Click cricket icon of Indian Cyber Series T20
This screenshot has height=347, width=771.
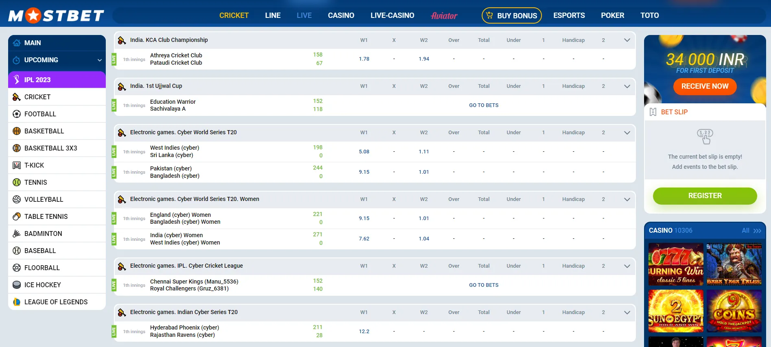122,312
